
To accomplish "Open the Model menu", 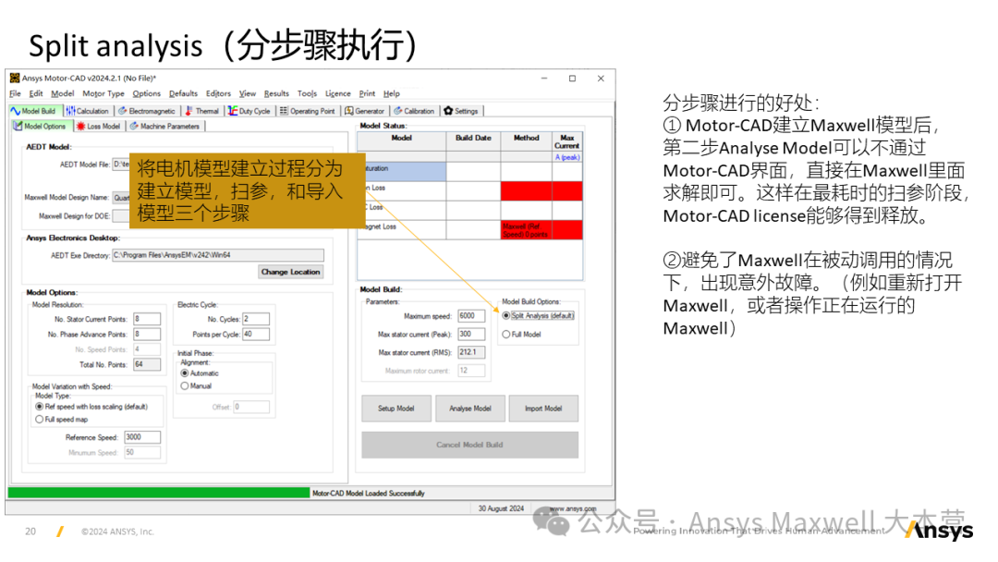I will click(x=63, y=93).
